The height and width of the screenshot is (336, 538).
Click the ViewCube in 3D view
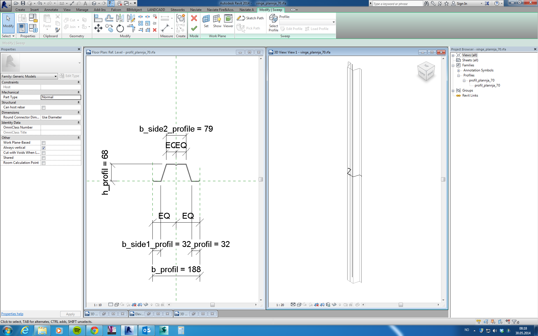(x=426, y=71)
